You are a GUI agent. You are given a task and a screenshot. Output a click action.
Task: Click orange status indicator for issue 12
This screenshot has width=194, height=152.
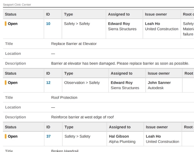tap(5, 82)
